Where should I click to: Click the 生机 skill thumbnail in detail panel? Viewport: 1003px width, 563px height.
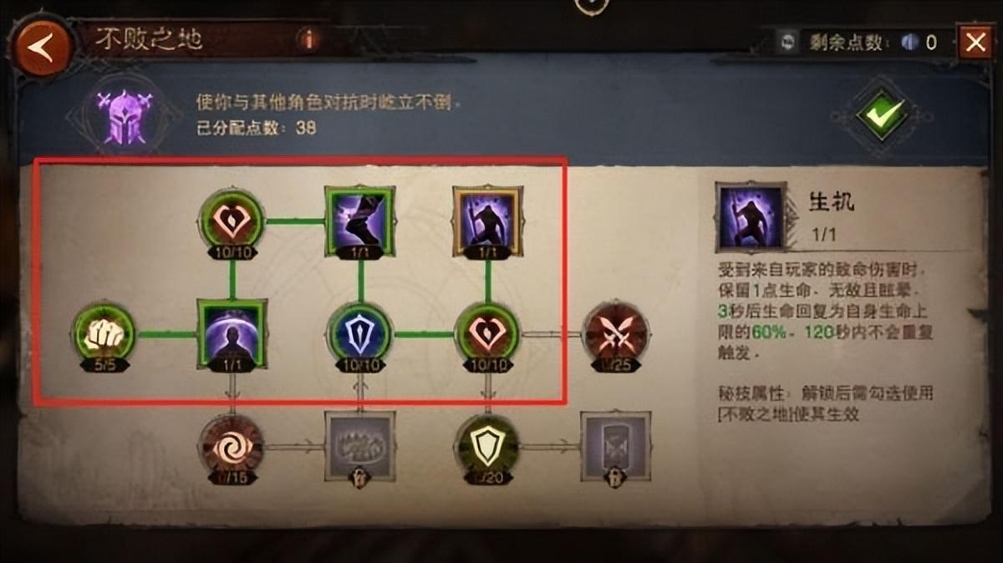point(751,219)
